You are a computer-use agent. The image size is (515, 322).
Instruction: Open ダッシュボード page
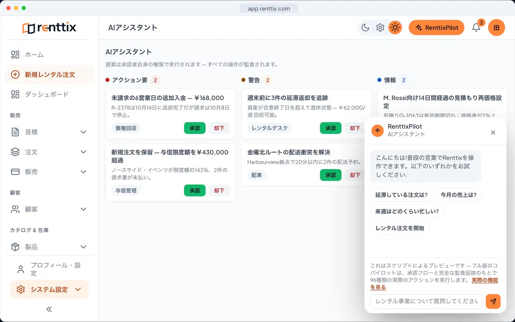coord(49,94)
